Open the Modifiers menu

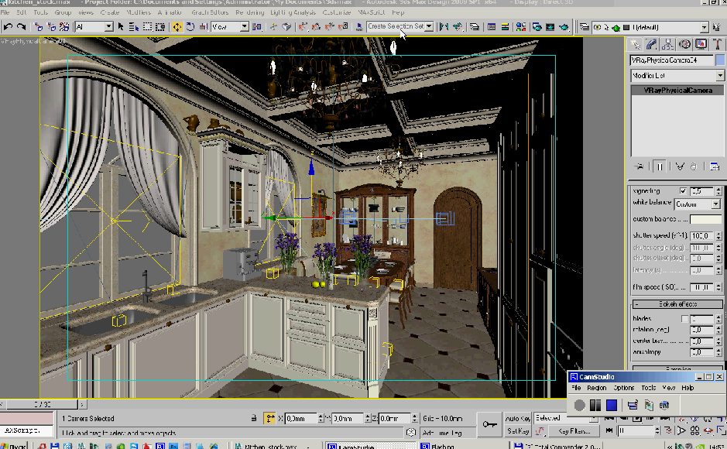[x=138, y=12]
